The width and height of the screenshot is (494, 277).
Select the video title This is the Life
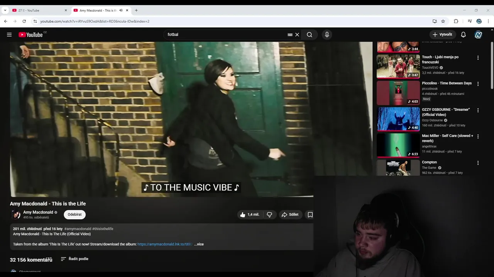point(48,204)
